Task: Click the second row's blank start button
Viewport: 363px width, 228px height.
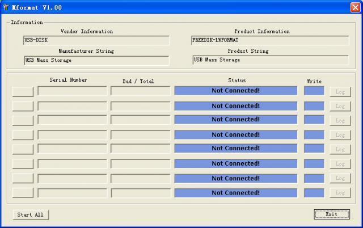Action: point(23,106)
